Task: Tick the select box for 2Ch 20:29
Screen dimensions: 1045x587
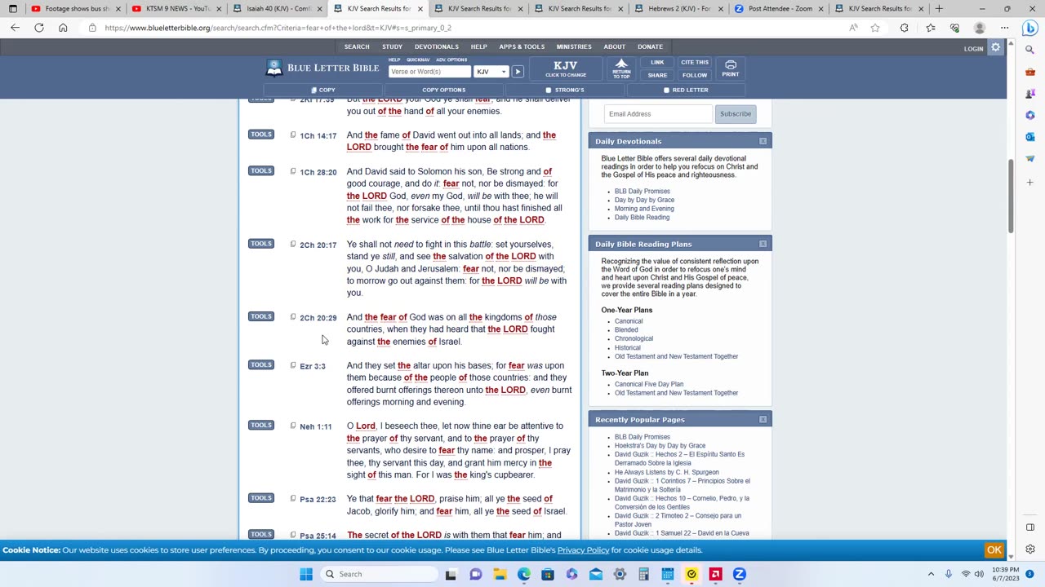Action: coord(293,317)
